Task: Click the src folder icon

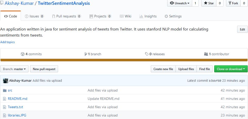Action: coord(5,91)
